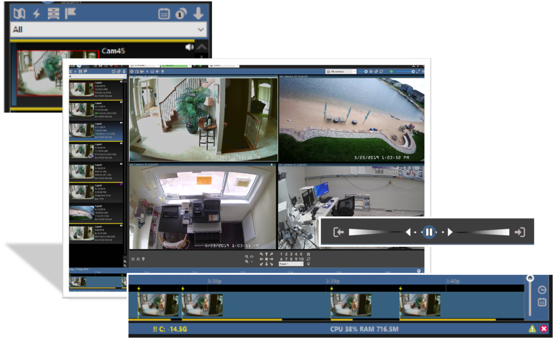Click the clock icon beside the timeline
This screenshot has height=339, width=554.
541,290
